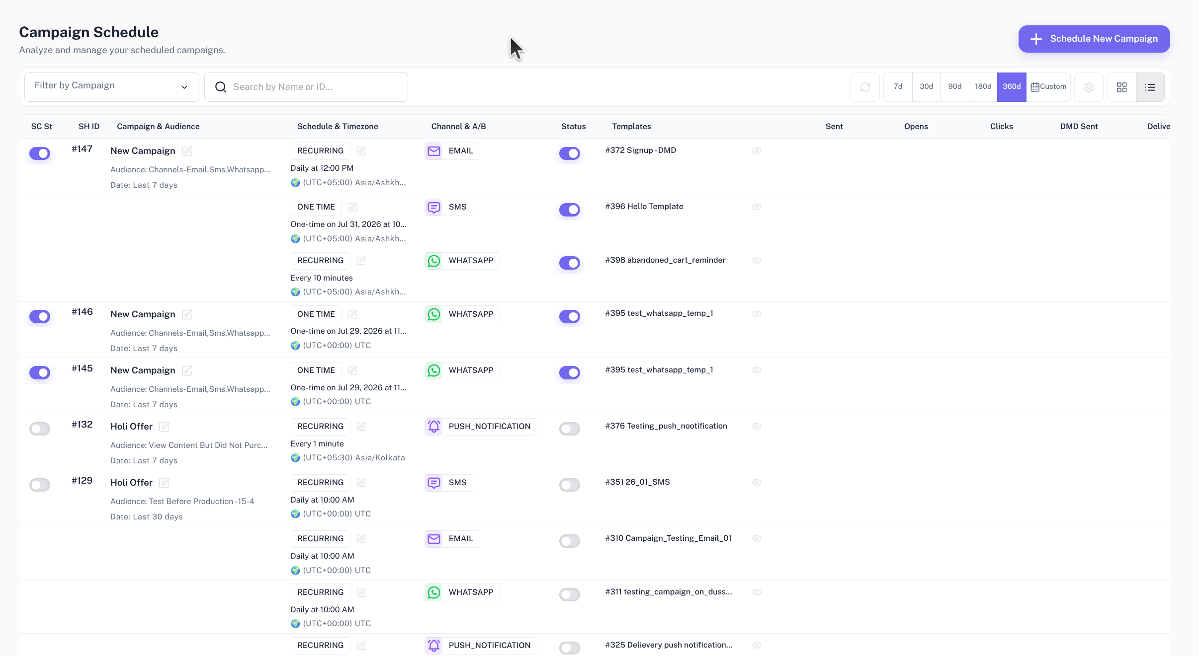This screenshot has height=656, width=1199.
Task: Edit name of New Campaign #145
Action: coord(187,370)
